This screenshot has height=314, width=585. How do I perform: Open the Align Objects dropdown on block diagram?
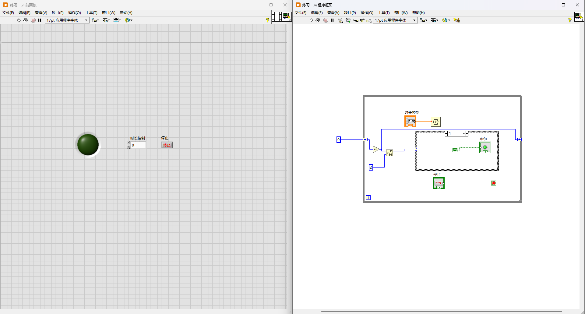click(423, 20)
